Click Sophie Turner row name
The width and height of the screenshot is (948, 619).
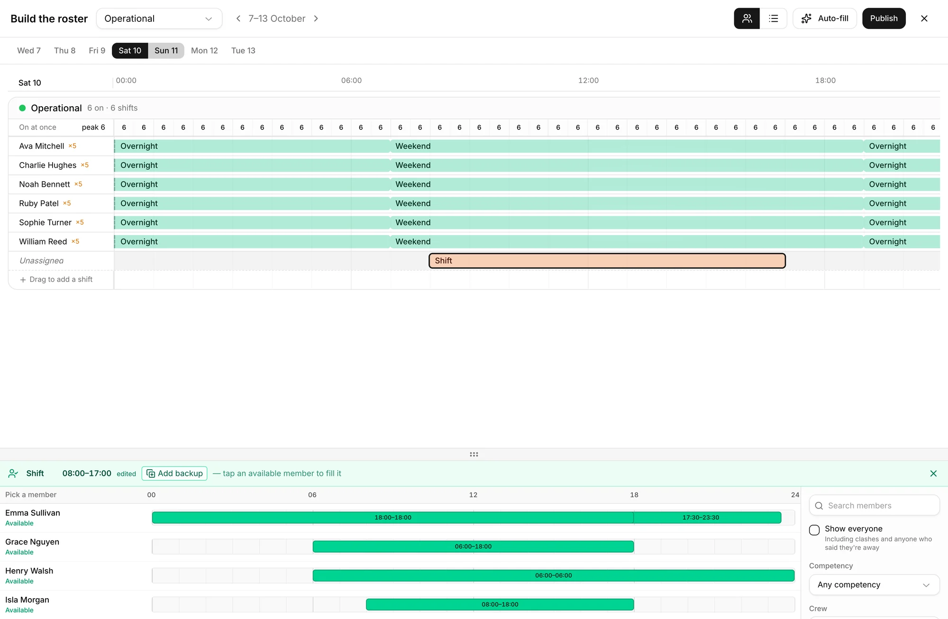(x=45, y=222)
